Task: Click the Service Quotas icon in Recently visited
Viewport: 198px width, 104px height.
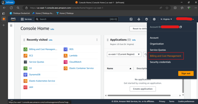Action: pyautogui.click(x=25, y=62)
